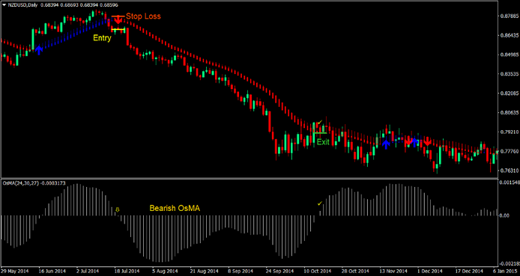This screenshot has height=276, width=520.
Task: Select the yellow checkmark in the OsMA panel
Action: click(320, 203)
